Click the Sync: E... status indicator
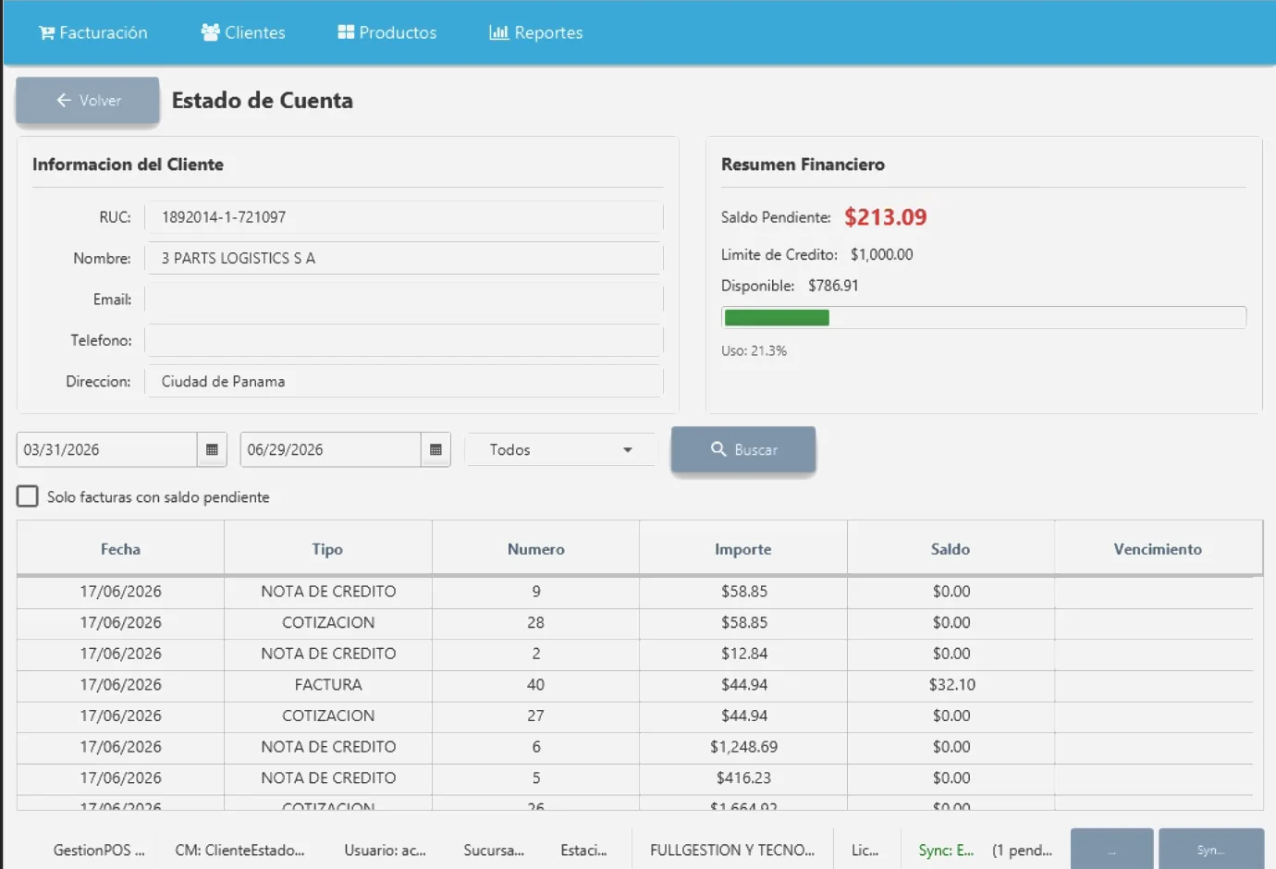 pos(946,851)
